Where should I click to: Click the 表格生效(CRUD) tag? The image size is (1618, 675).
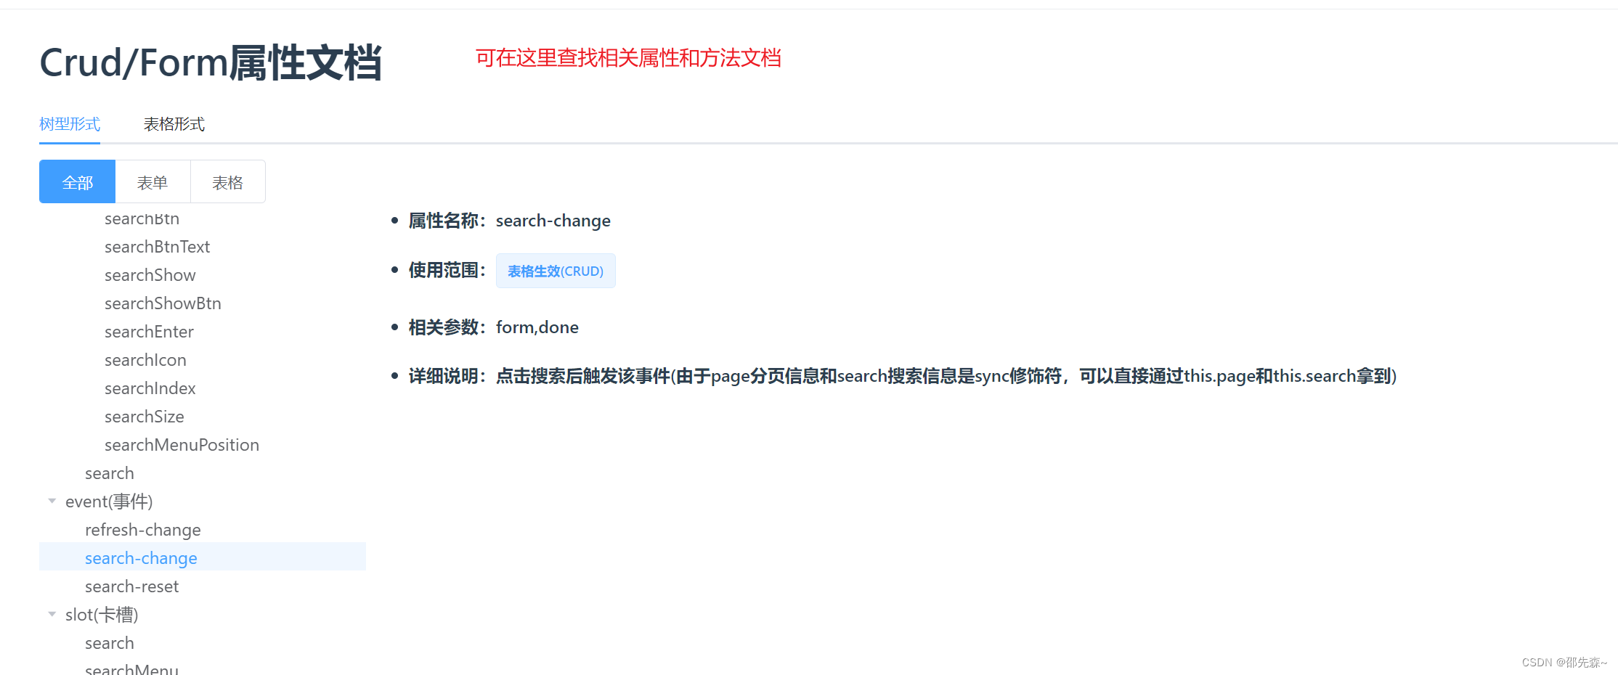pos(556,271)
